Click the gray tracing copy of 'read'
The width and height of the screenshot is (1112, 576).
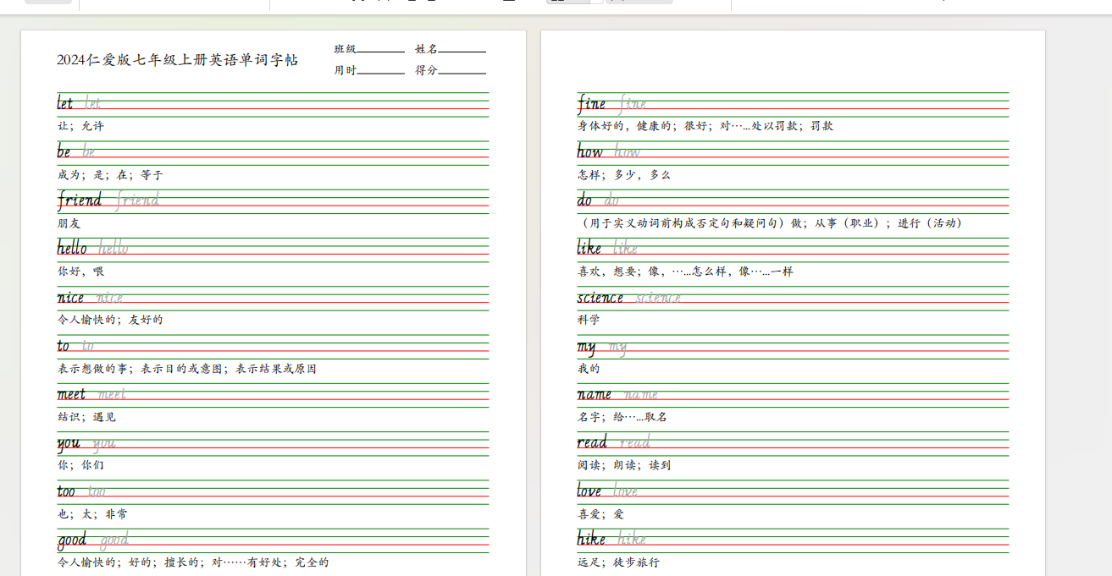click(x=635, y=442)
